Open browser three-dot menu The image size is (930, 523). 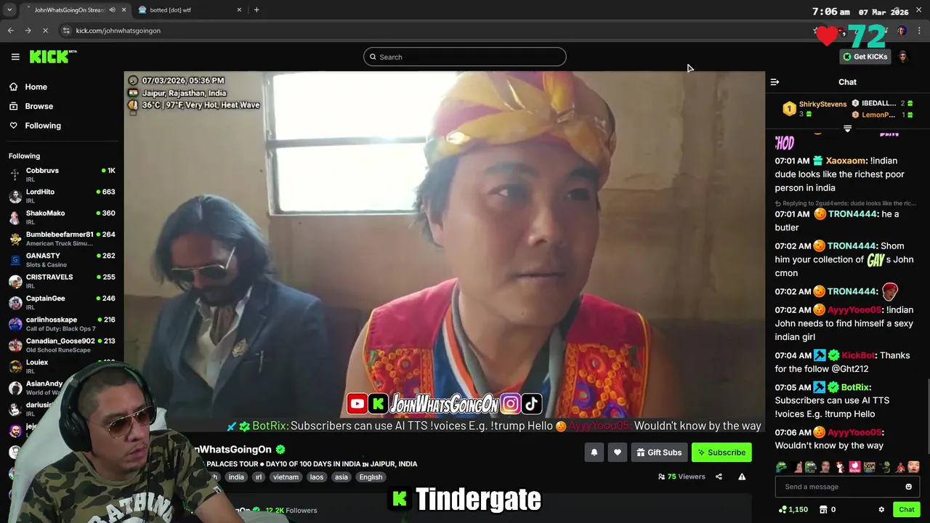pyautogui.click(x=920, y=31)
